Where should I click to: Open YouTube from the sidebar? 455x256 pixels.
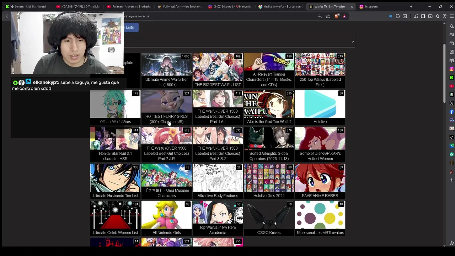point(452,86)
